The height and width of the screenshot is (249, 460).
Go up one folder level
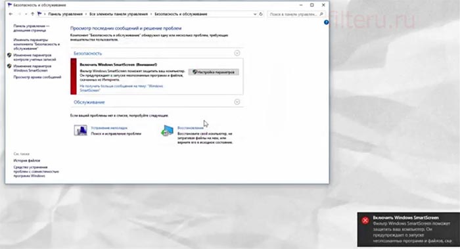[x=32, y=14]
